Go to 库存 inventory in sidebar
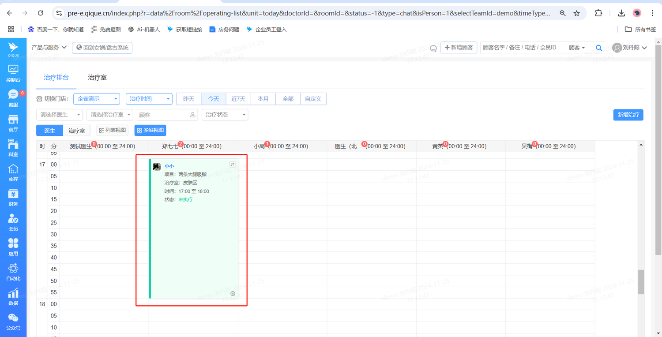The image size is (662, 337). (13, 172)
